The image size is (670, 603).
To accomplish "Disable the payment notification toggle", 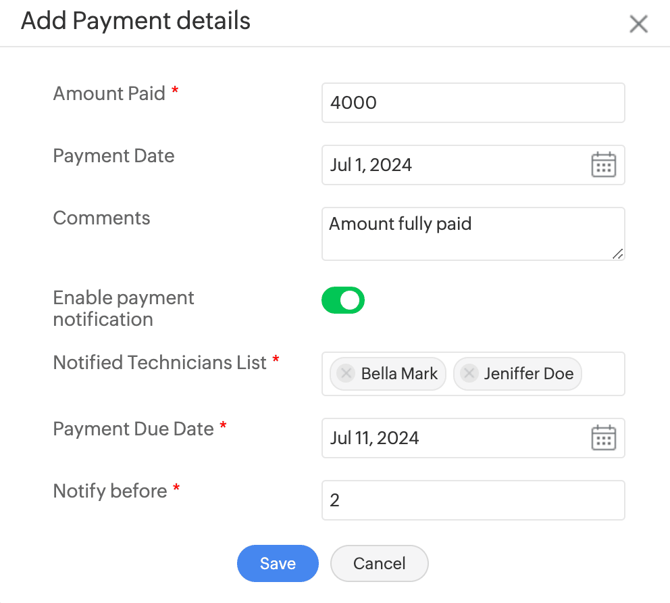I will [343, 300].
